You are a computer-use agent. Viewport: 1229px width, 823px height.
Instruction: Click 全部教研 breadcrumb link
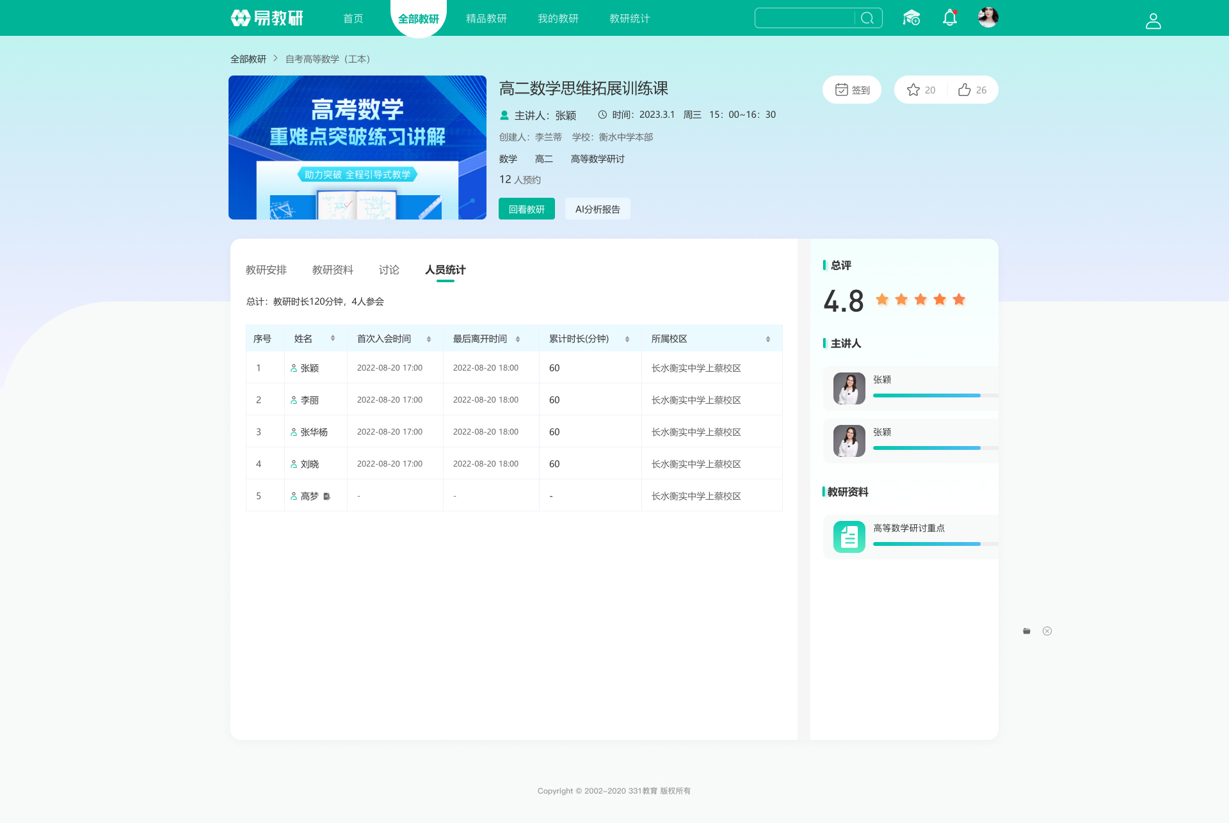click(248, 59)
